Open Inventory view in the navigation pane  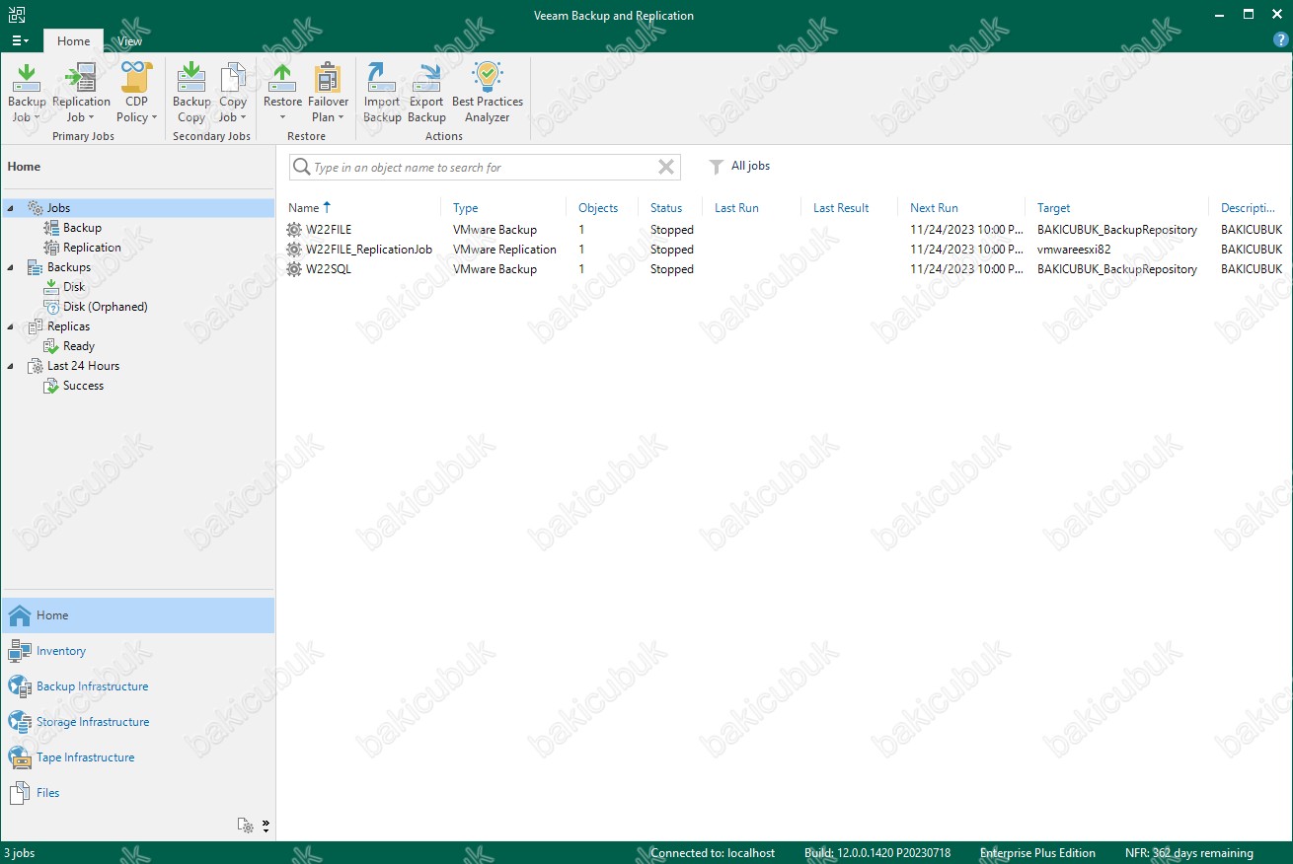[137, 651]
